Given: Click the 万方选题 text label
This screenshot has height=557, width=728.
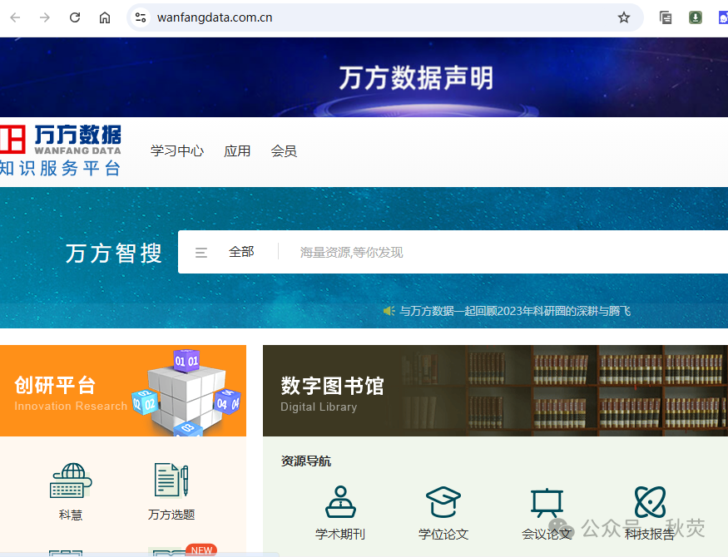Looking at the screenshot, I should 171,515.
